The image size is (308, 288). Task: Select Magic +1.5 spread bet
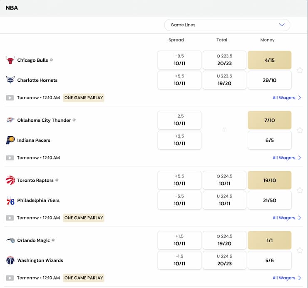179,240
